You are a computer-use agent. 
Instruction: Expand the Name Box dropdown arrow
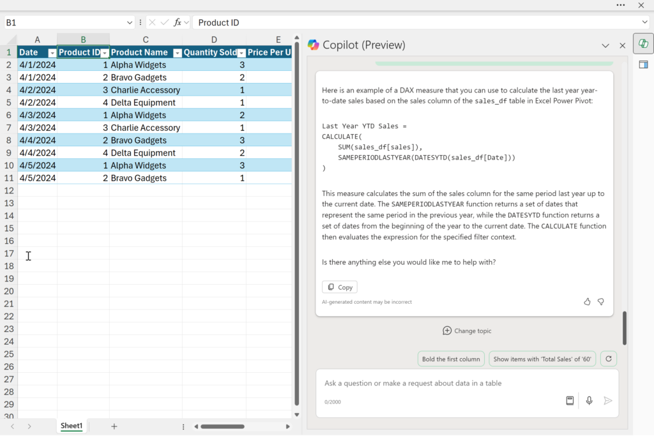tap(129, 22)
